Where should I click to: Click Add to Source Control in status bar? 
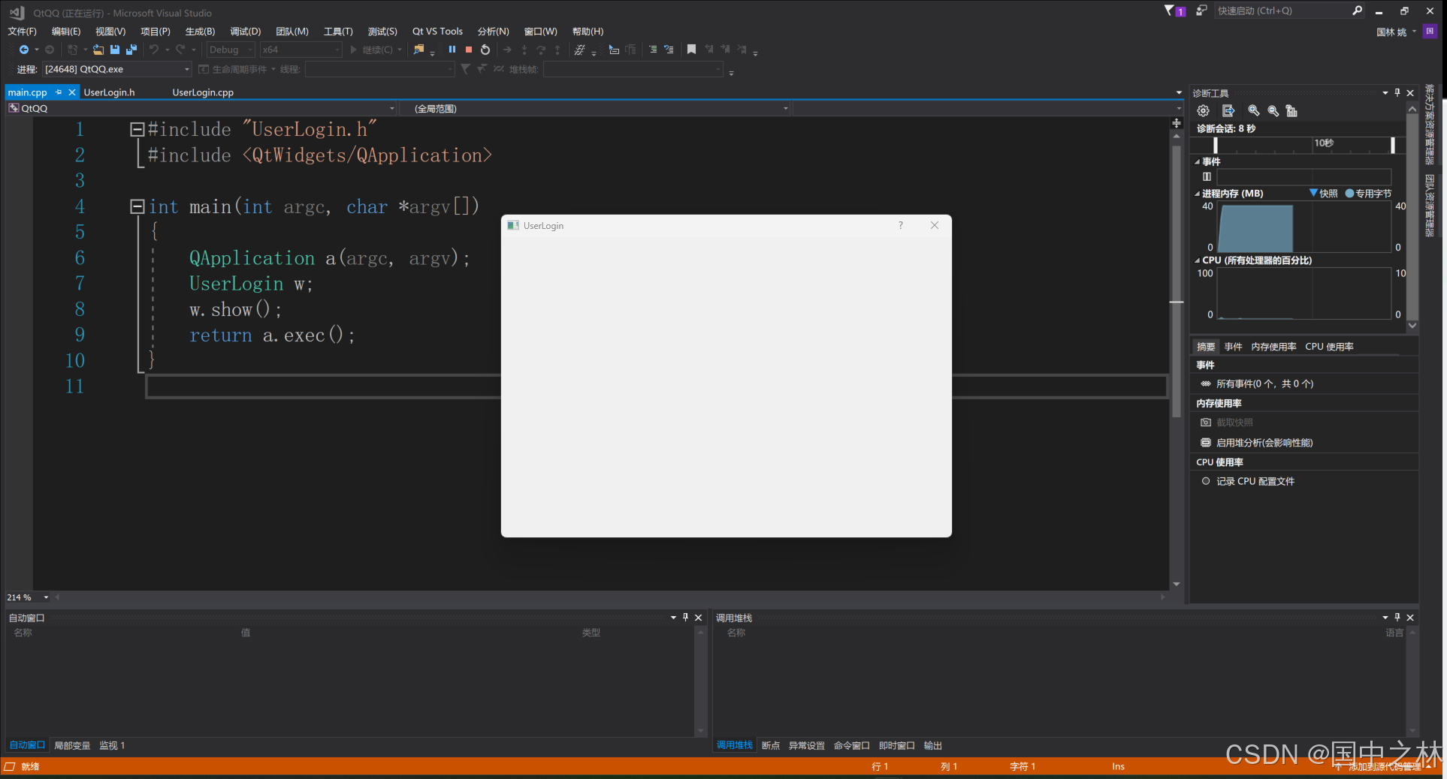1383,766
